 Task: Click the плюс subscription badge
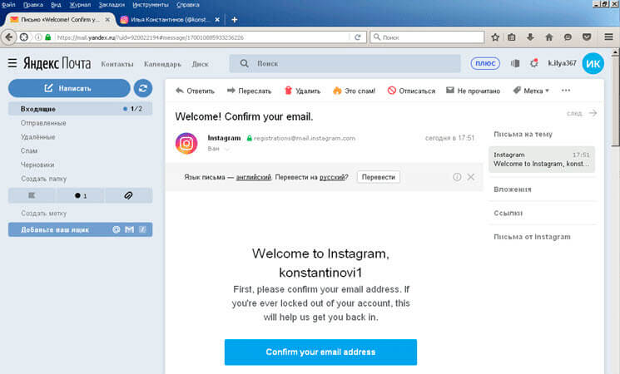click(485, 63)
